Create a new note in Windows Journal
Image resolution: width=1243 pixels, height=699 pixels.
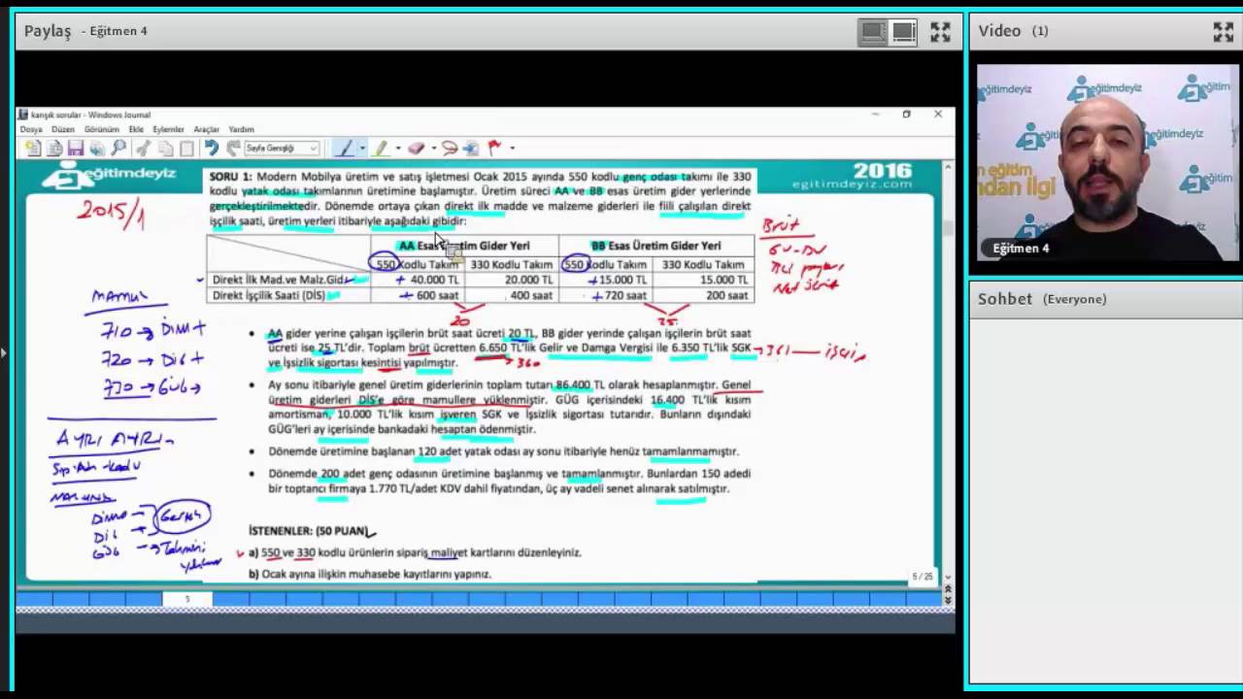[33, 149]
